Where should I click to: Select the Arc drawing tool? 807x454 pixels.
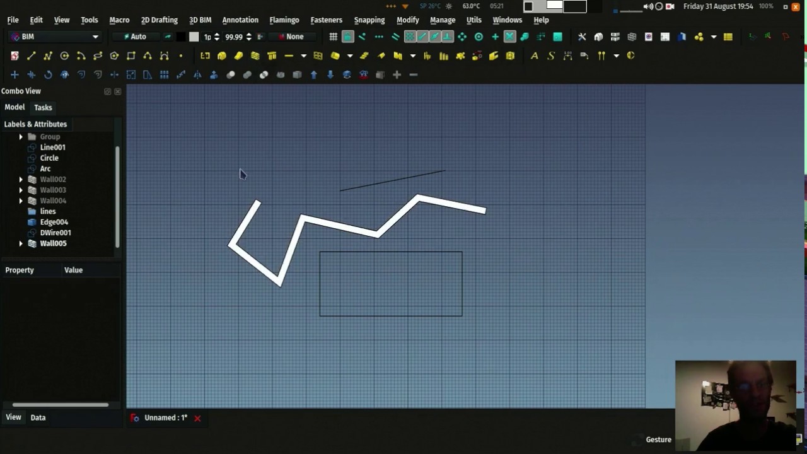click(81, 56)
